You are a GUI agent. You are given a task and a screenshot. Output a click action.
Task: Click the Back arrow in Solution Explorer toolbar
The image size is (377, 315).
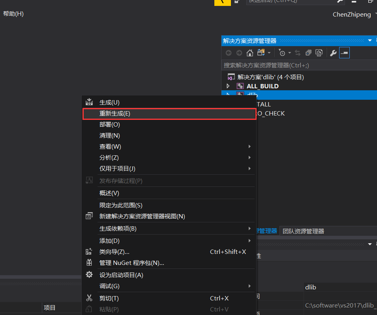coord(229,53)
